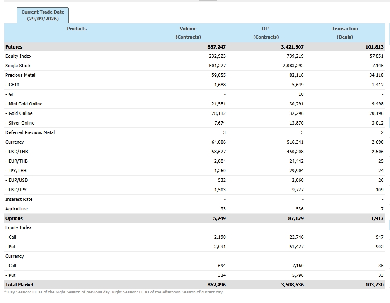The image size is (390, 303).
Task: Click the Interest Rate row label
Action: tap(19, 199)
